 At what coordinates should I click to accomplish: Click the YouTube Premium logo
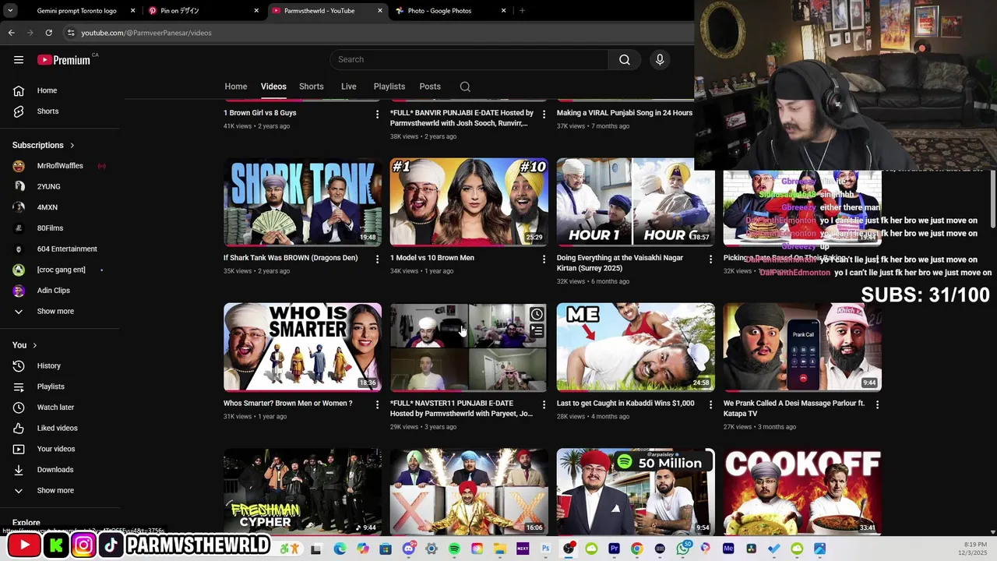click(x=64, y=60)
